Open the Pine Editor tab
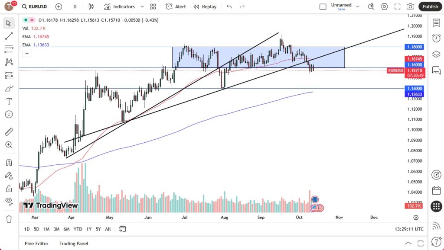444x250 pixels. point(36,244)
